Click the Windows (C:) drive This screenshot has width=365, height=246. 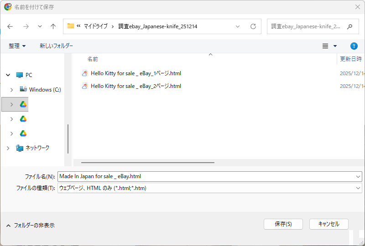44,90
